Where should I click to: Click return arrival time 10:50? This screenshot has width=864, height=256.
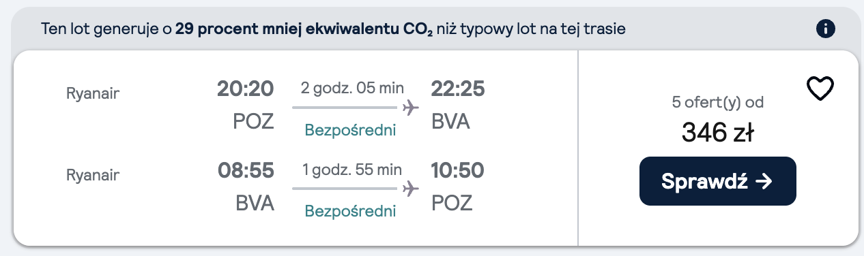tap(459, 170)
